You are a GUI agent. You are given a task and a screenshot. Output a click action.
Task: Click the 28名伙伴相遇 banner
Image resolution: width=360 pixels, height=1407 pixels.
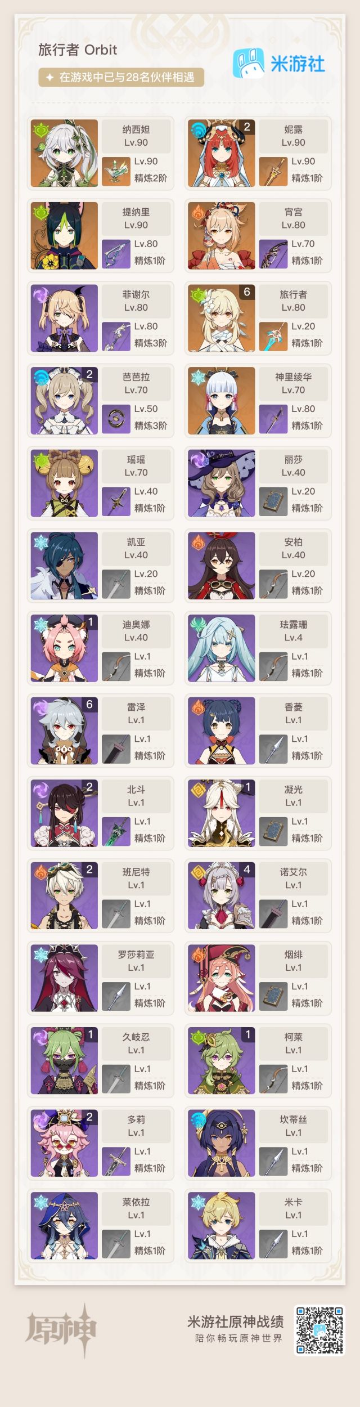pos(121,77)
